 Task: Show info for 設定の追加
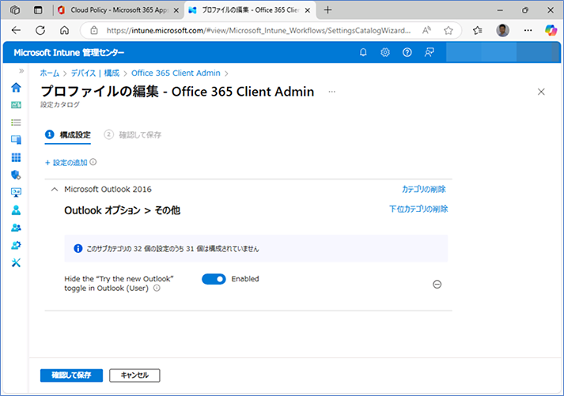coord(93,162)
